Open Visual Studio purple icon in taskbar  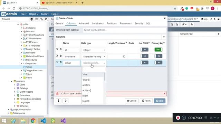(x=63, y=121)
